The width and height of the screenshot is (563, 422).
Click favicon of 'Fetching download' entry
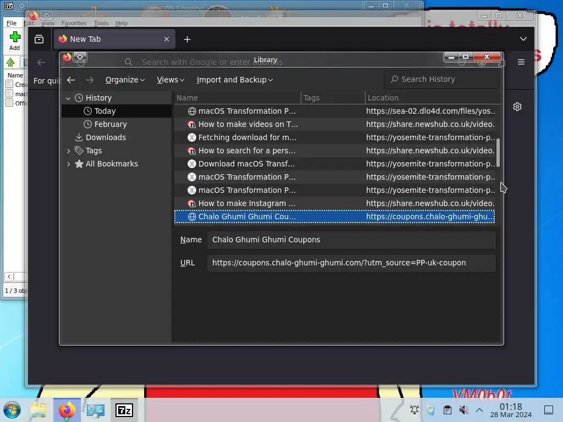click(x=192, y=137)
